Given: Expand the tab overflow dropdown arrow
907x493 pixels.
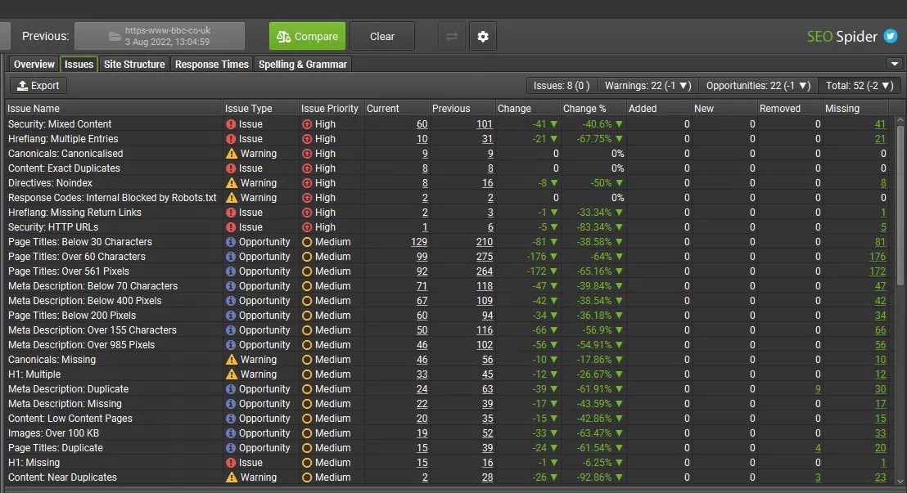Looking at the screenshot, I should tap(893, 64).
